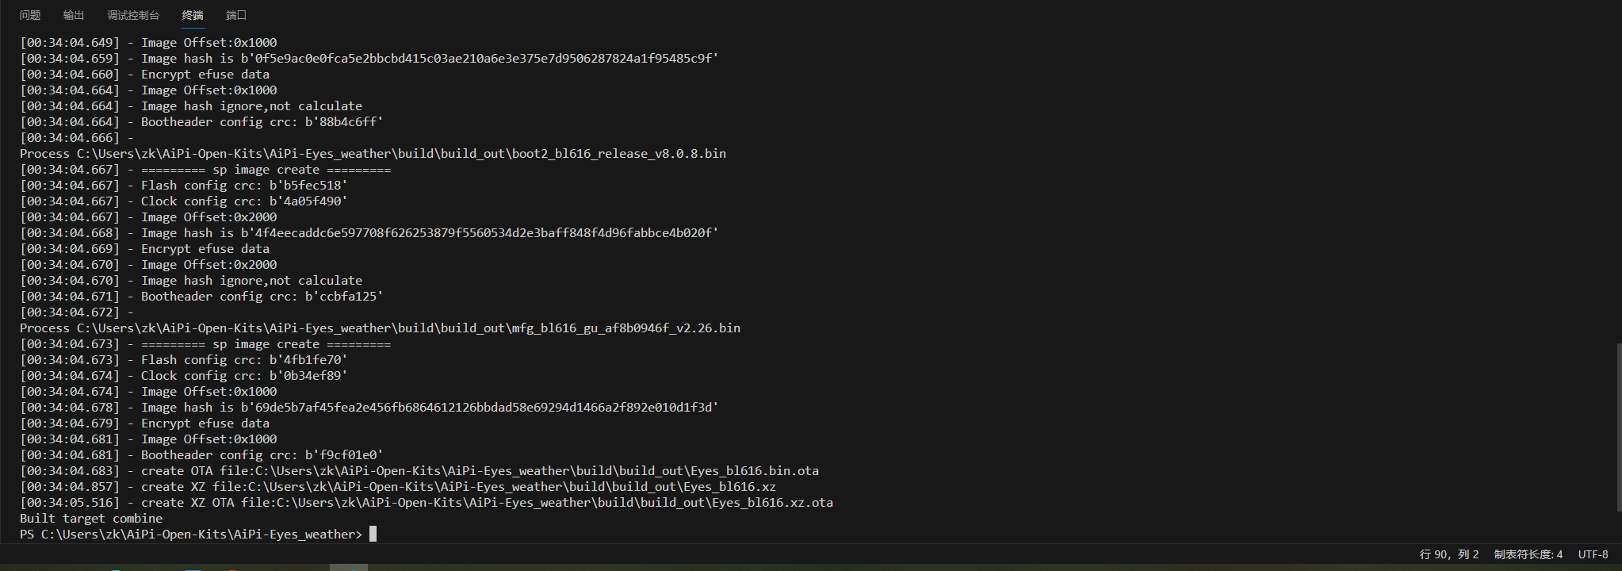Open the Eyes_bl616.bin.ota file path
This screenshot has width=1622, height=571.
tap(537, 471)
